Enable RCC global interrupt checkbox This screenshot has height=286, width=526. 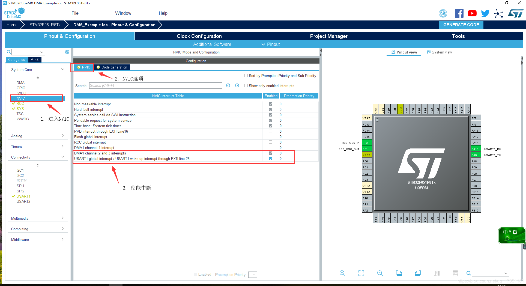271,142
